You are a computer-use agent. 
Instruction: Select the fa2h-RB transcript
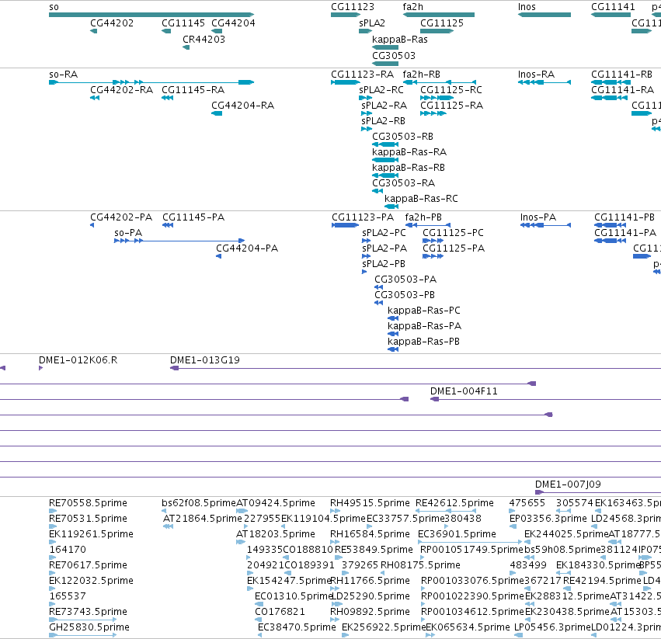pyautogui.click(x=440, y=82)
